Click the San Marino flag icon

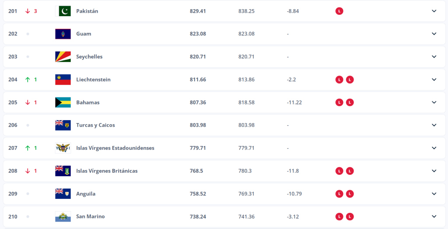point(63,216)
